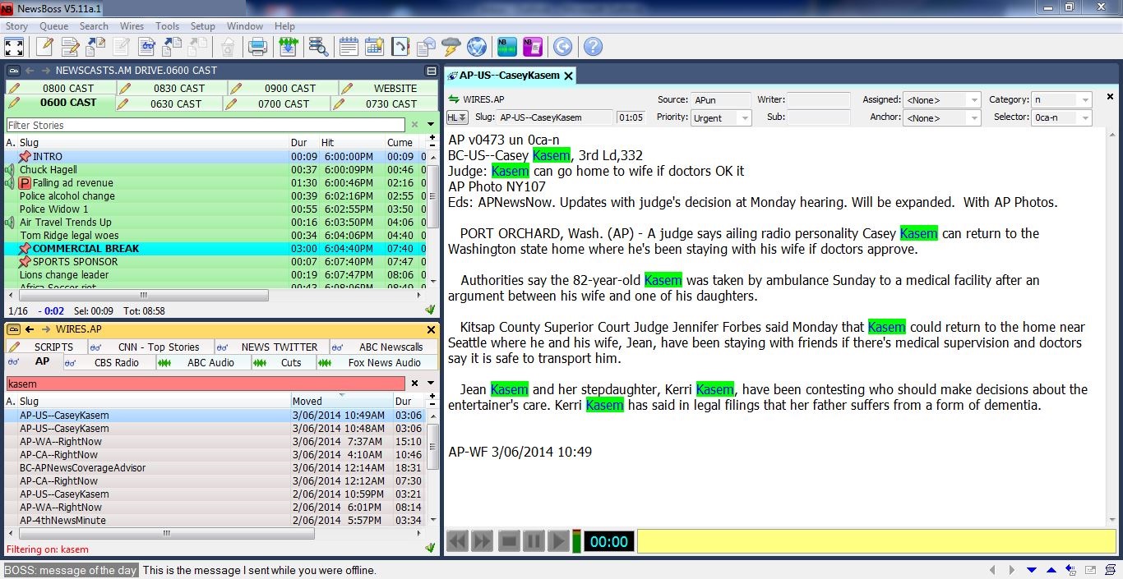Click the chain link icon in NEWSCASTS pane
Image resolution: width=1123 pixels, height=579 pixels.
pos(13,71)
